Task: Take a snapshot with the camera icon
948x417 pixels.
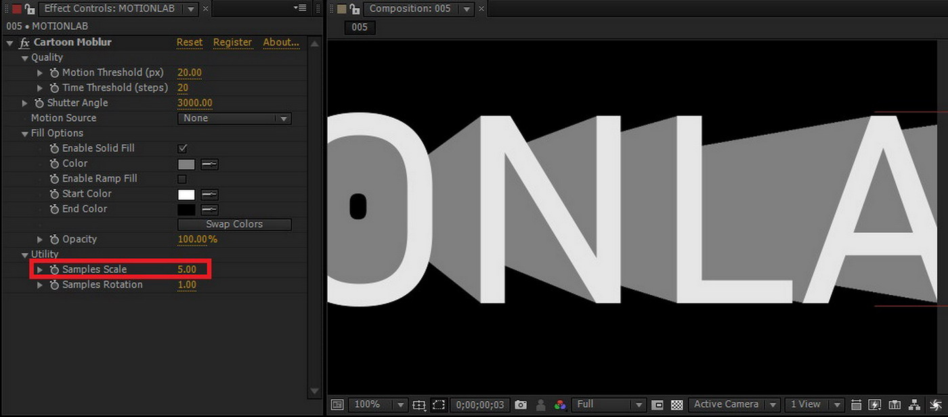Action: click(x=520, y=405)
